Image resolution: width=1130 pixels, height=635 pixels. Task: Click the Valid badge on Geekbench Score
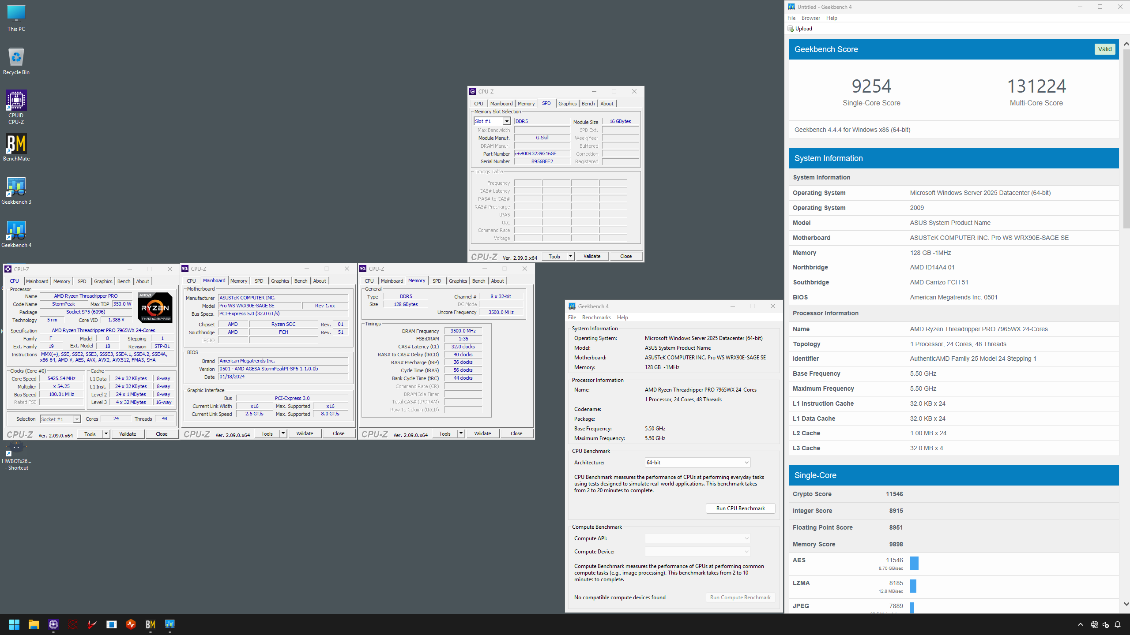(1105, 49)
